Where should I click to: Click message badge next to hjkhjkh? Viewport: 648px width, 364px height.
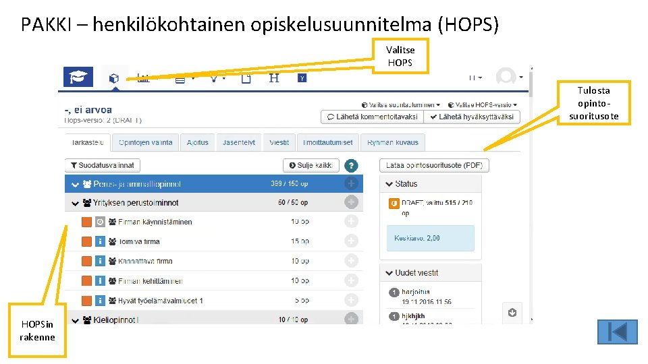pos(394,317)
